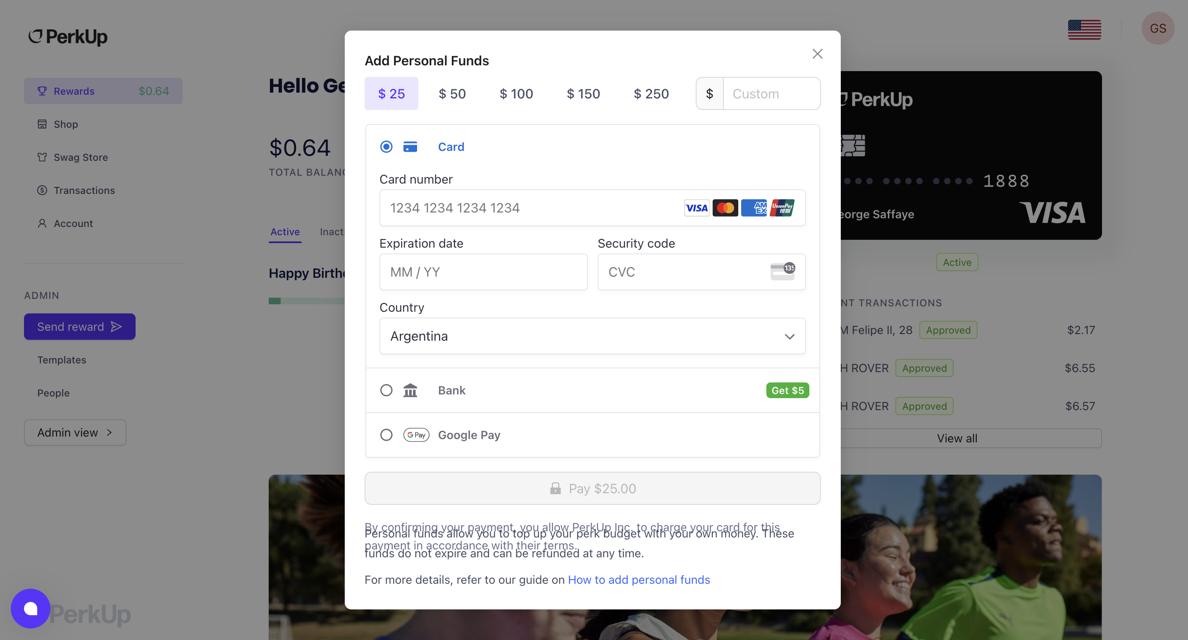Click the How to add personal funds link
The height and width of the screenshot is (640, 1188).
point(639,578)
